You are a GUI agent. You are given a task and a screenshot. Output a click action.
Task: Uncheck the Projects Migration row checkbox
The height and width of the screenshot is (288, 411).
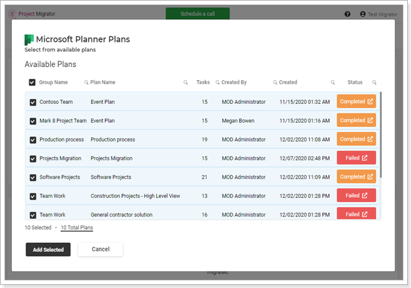(33, 158)
